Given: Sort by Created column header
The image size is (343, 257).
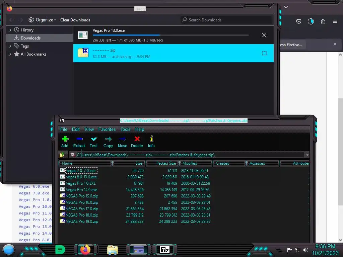Looking at the screenshot, I should pyautogui.click(x=229, y=163).
